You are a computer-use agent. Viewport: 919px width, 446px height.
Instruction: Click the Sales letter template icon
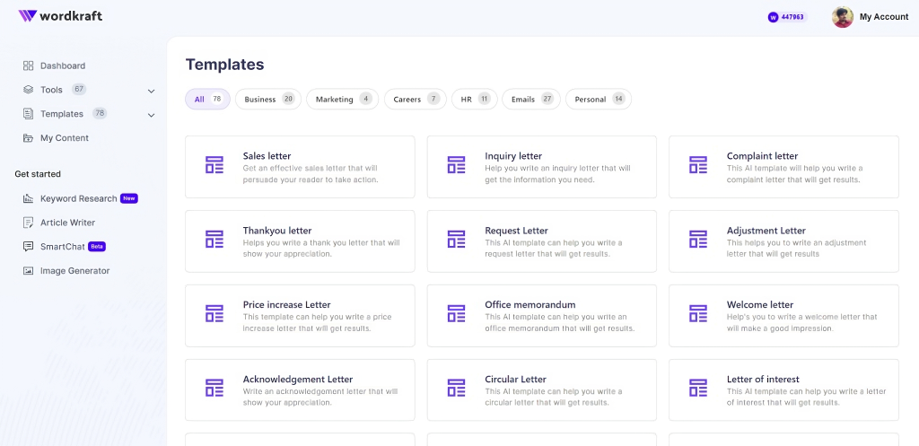click(214, 165)
